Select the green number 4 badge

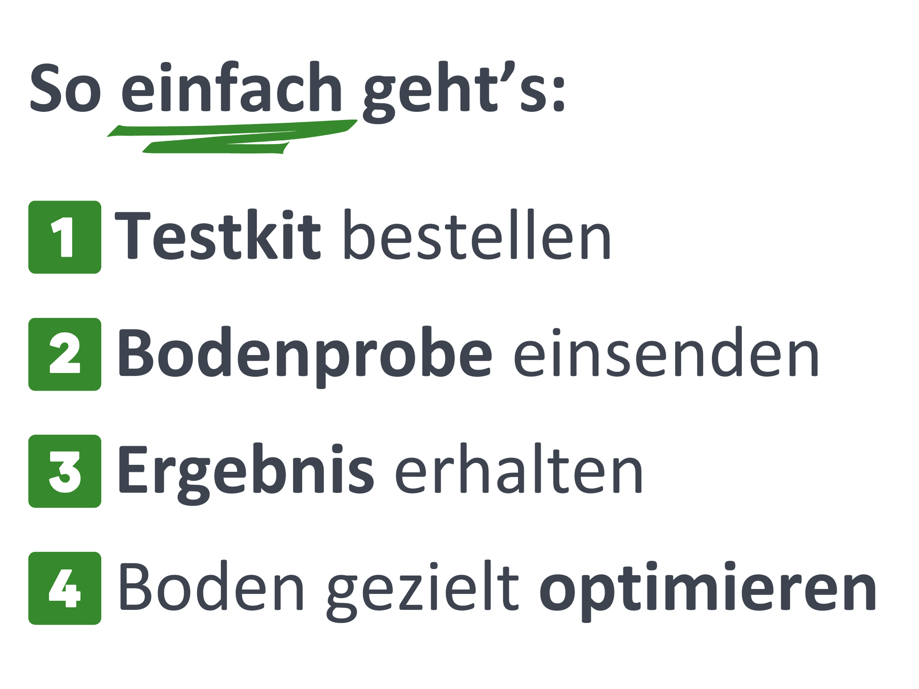click(x=65, y=589)
